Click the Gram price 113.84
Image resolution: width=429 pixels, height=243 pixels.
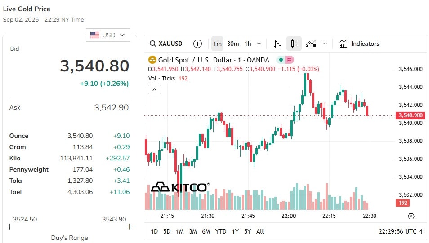click(83, 147)
